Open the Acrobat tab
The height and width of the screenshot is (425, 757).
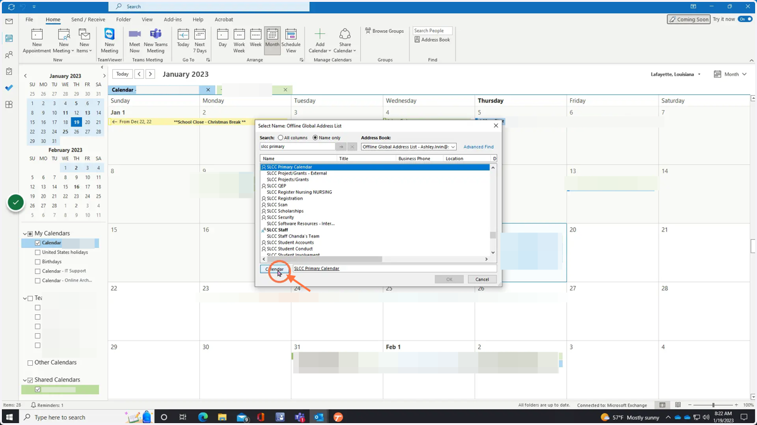pos(224,20)
